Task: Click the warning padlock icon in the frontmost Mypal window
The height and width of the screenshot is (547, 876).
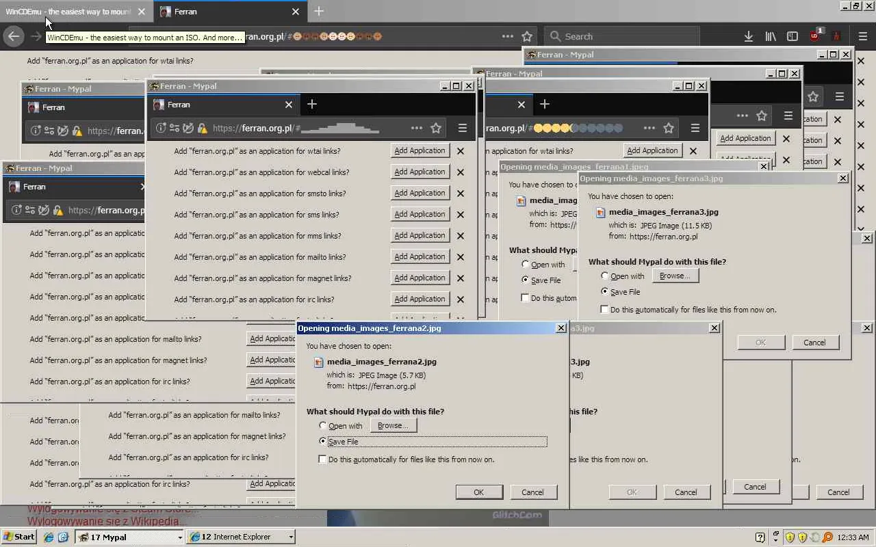Action: [x=202, y=128]
